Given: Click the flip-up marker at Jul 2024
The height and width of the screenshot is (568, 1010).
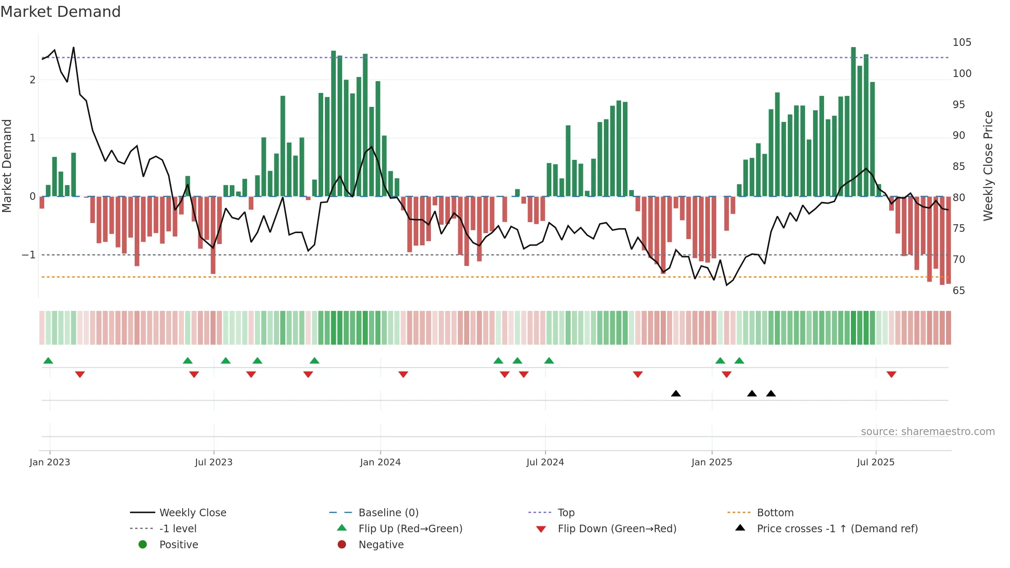Looking at the screenshot, I should click(549, 361).
